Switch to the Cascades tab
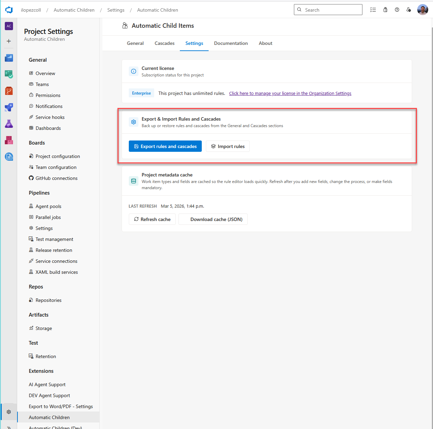This screenshot has height=429, width=433. coord(164,43)
